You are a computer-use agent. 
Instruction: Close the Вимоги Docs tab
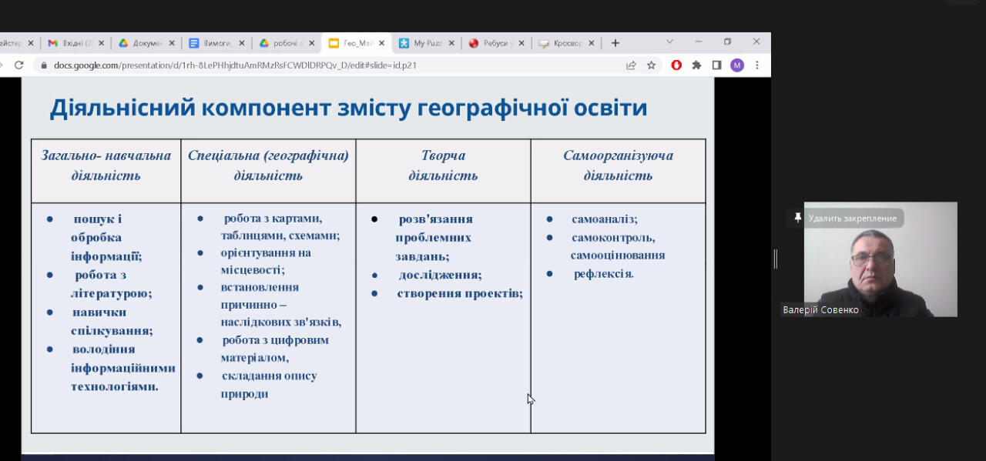pyautogui.click(x=242, y=43)
